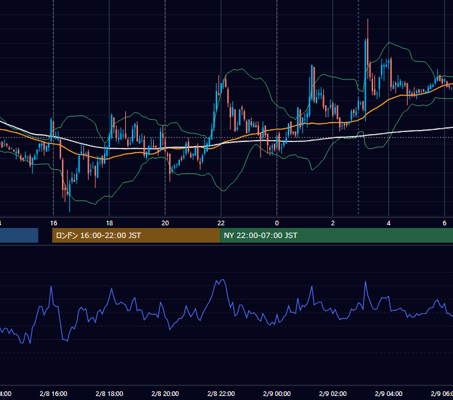Click the upper axis hour label 20
The height and width of the screenshot is (400, 453).
[165, 223]
